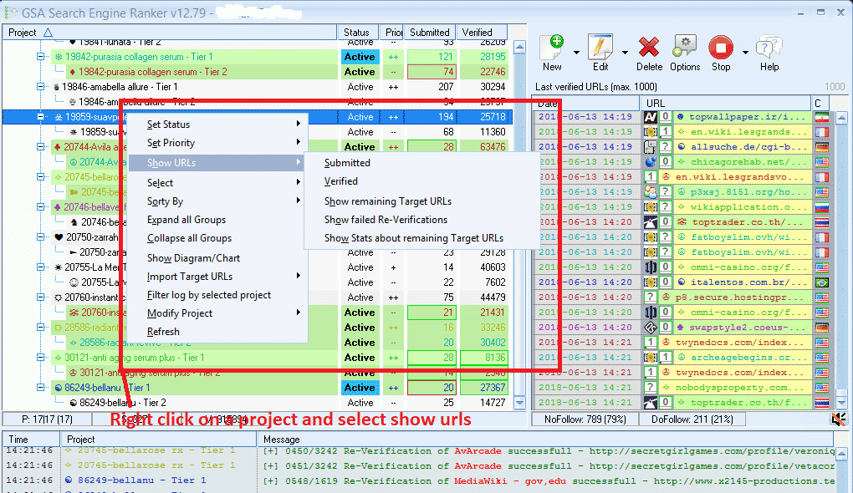Open Help speech bubble icon
The height and width of the screenshot is (493, 853).
[x=769, y=48]
